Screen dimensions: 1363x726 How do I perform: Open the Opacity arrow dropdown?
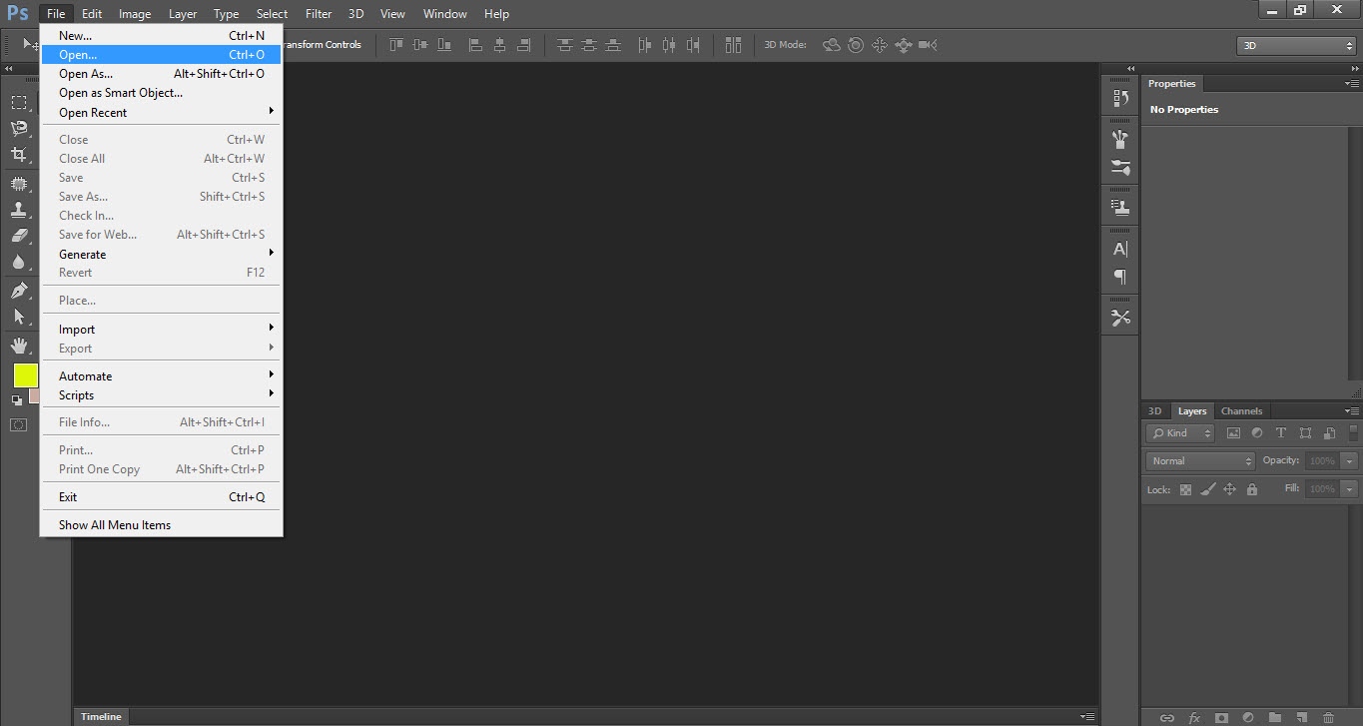(x=1350, y=461)
